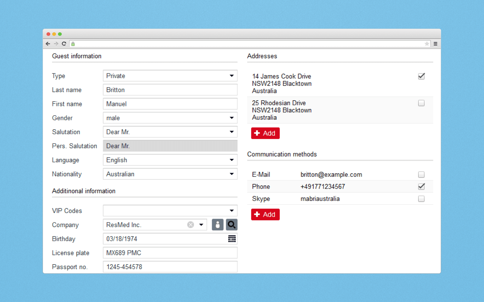Open company profile person icon
The image size is (484, 302).
point(217,225)
